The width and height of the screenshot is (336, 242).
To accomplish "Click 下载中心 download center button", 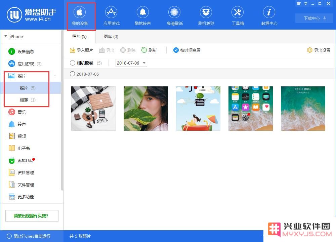I will coord(314,18).
